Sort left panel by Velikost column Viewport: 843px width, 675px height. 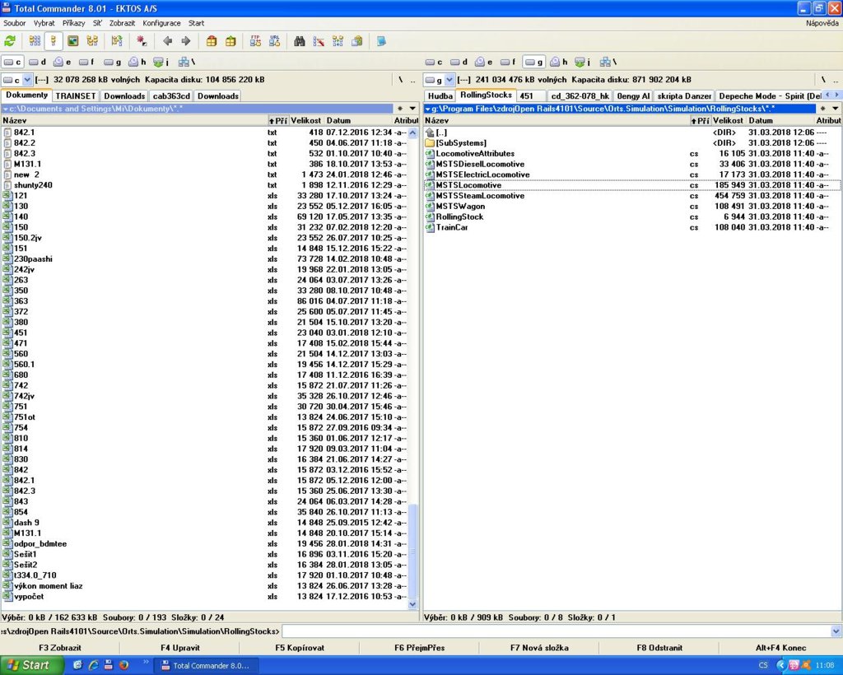tap(305, 120)
